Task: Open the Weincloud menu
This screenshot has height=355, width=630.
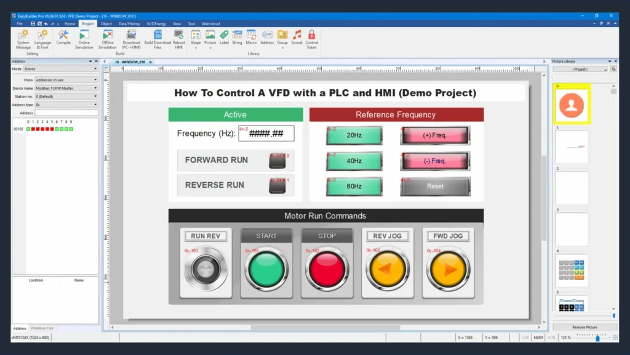Action: (x=210, y=23)
